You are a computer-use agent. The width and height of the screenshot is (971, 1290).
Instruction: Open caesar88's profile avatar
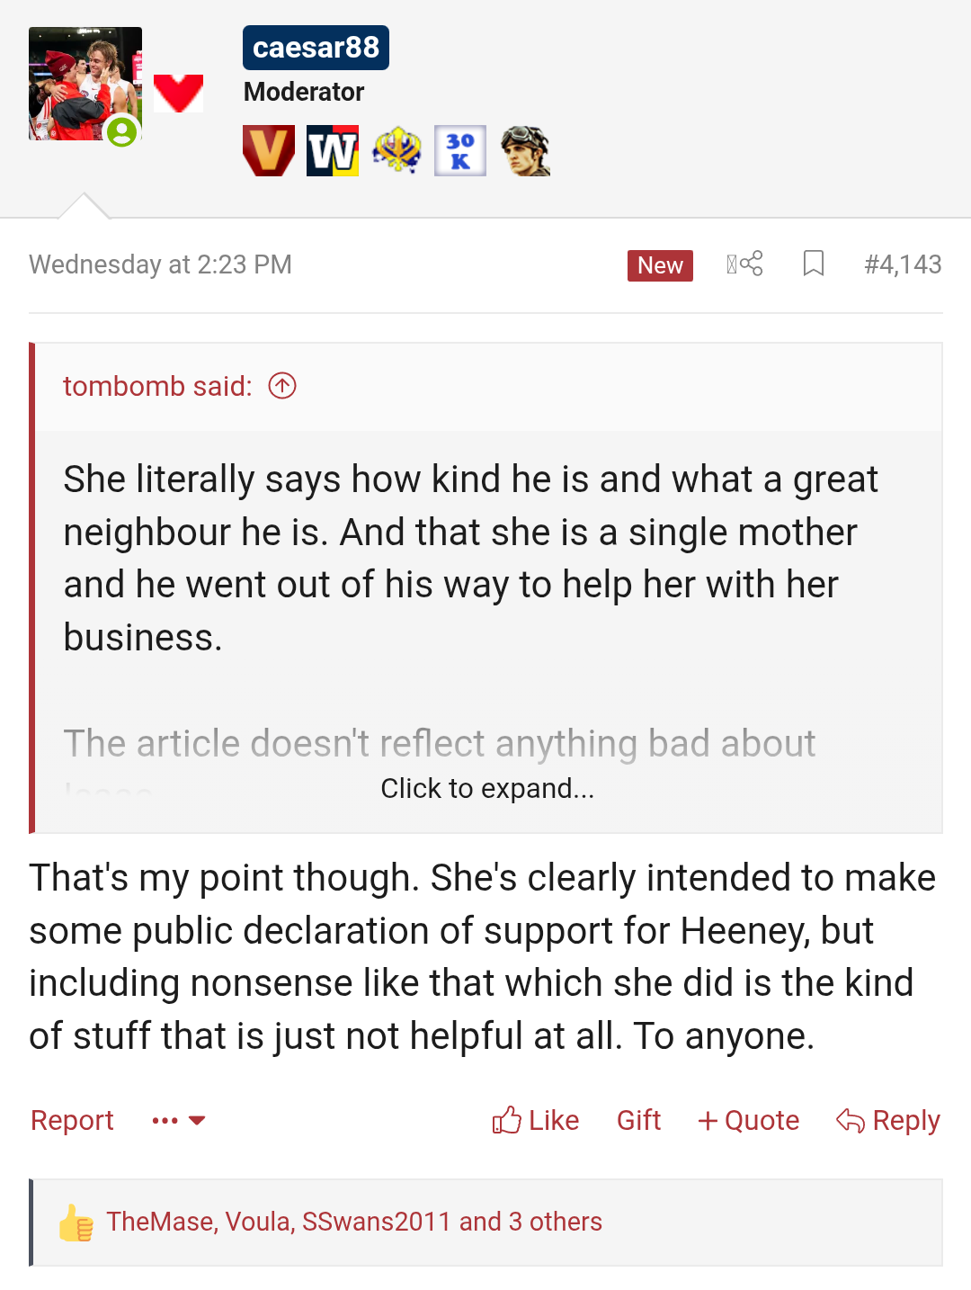[85, 84]
